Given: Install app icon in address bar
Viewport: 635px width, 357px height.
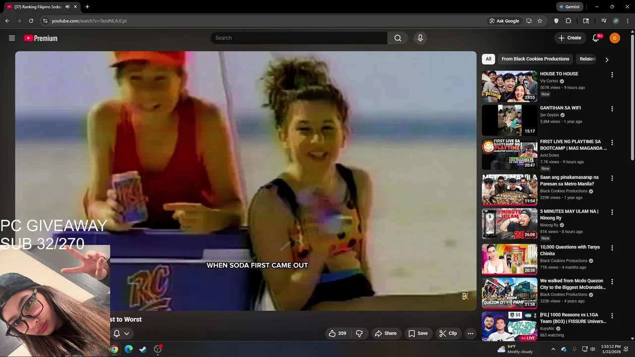Looking at the screenshot, I should tap(529, 21).
